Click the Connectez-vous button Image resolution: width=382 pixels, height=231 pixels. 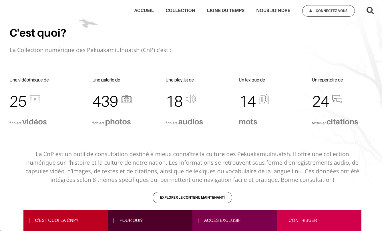[328, 11]
